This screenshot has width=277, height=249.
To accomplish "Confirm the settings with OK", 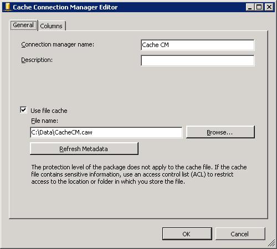I will click(x=187, y=234).
